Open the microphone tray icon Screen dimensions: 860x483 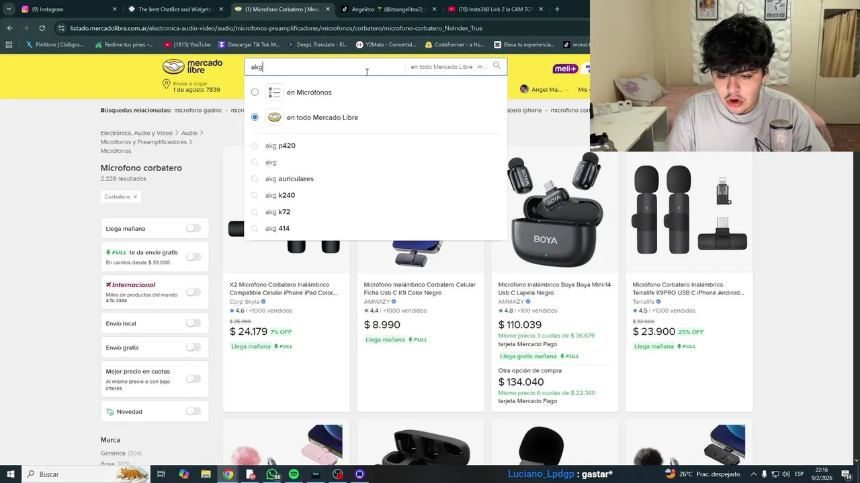click(764, 474)
